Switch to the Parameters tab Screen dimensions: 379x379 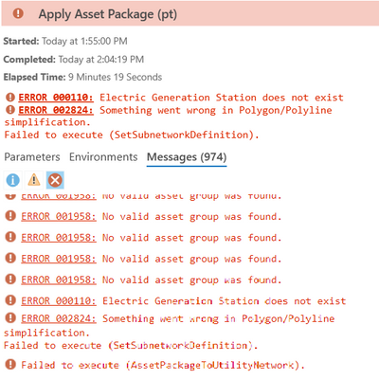click(x=32, y=157)
